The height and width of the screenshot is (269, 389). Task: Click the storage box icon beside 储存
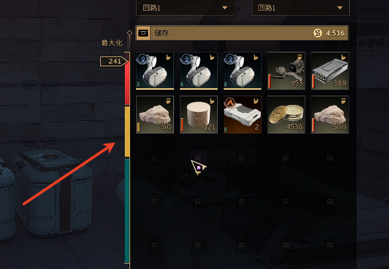[x=143, y=33]
